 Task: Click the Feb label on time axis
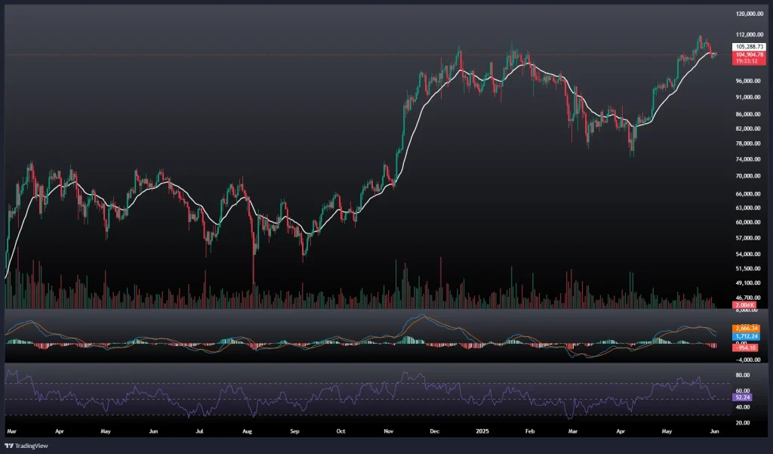[x=529, y=431]
